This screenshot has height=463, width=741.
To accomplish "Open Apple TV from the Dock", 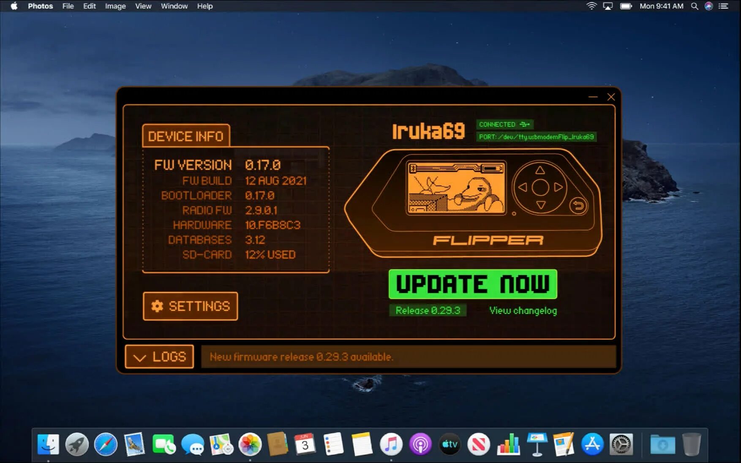I will (x=450, y=444).
